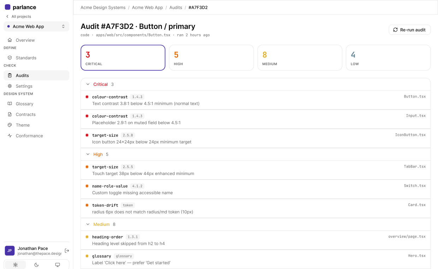Screen dimensions: 438x269
Task: Open Conformance in the sidebar
Action: point(36,136)
